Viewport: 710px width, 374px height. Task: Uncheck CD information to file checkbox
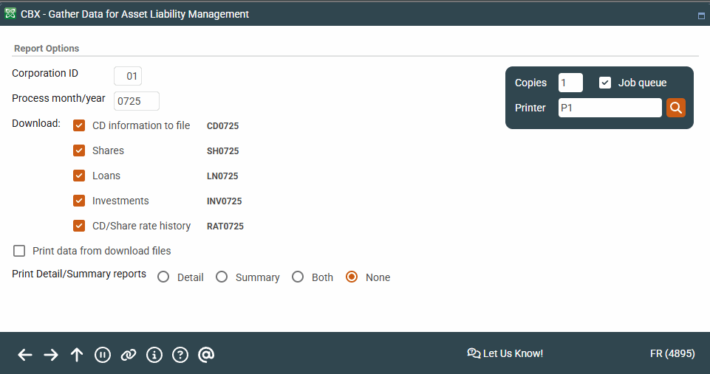pos(79,125)
